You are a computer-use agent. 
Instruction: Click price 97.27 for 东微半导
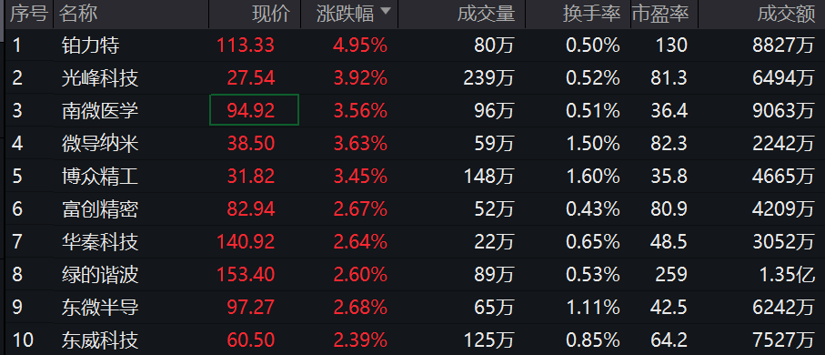pos(251,307)
